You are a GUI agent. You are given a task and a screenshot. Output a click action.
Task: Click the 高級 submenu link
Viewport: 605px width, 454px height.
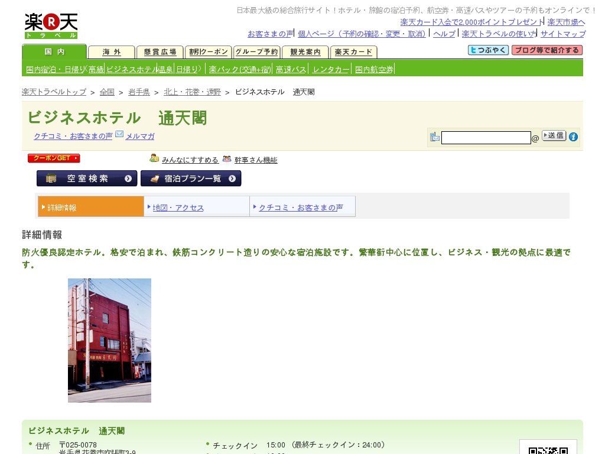point(96,70)
